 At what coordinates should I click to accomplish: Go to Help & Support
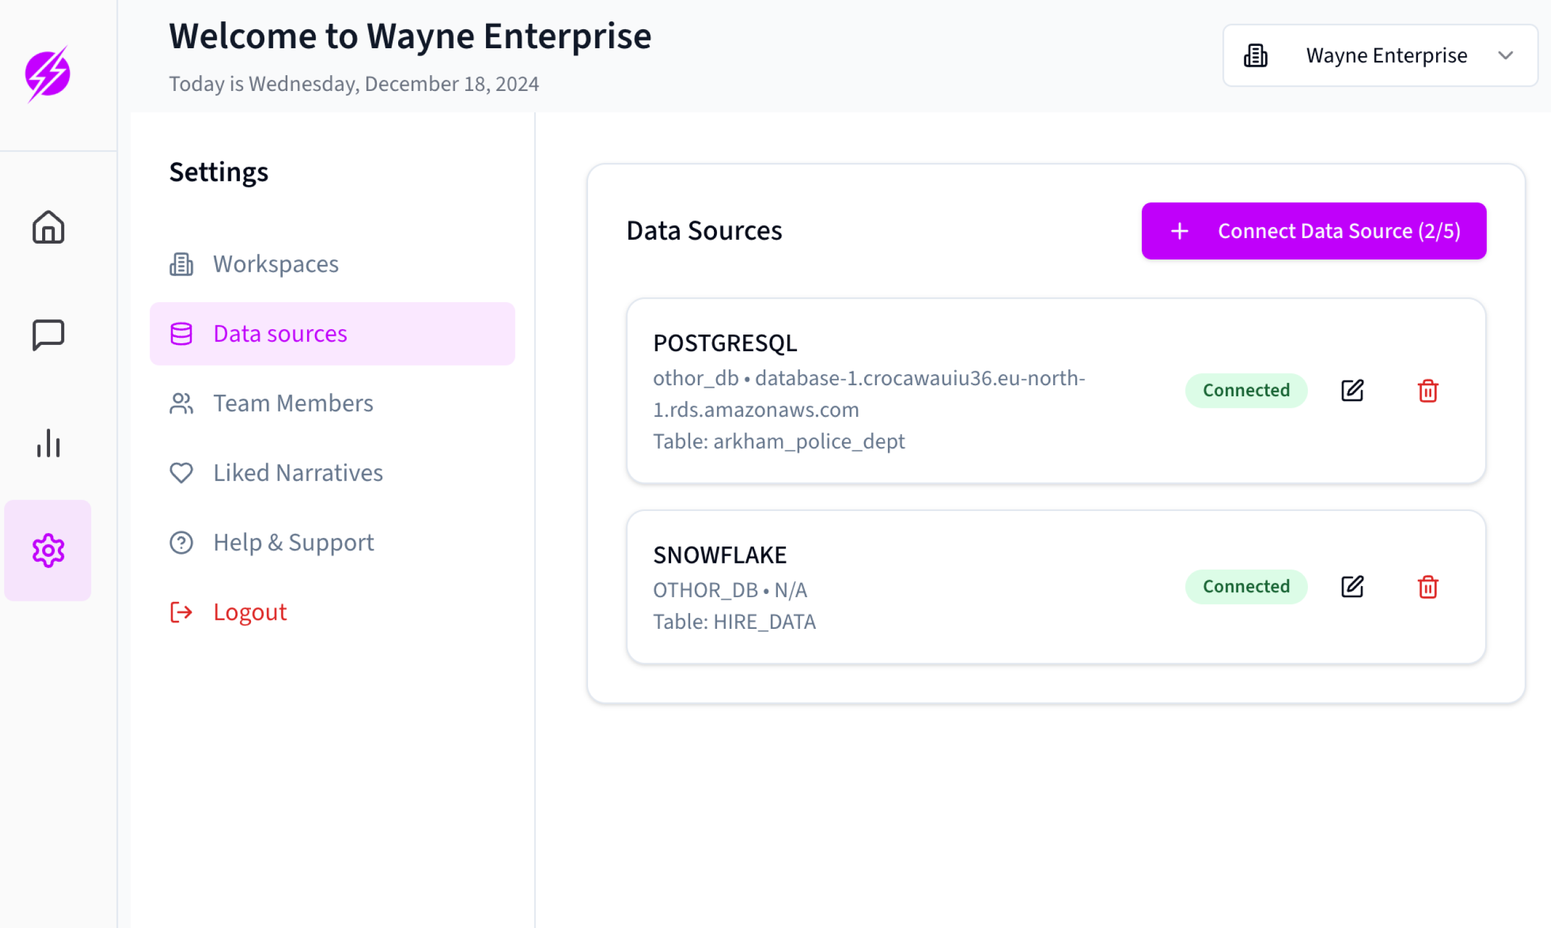tap(293, 542)
